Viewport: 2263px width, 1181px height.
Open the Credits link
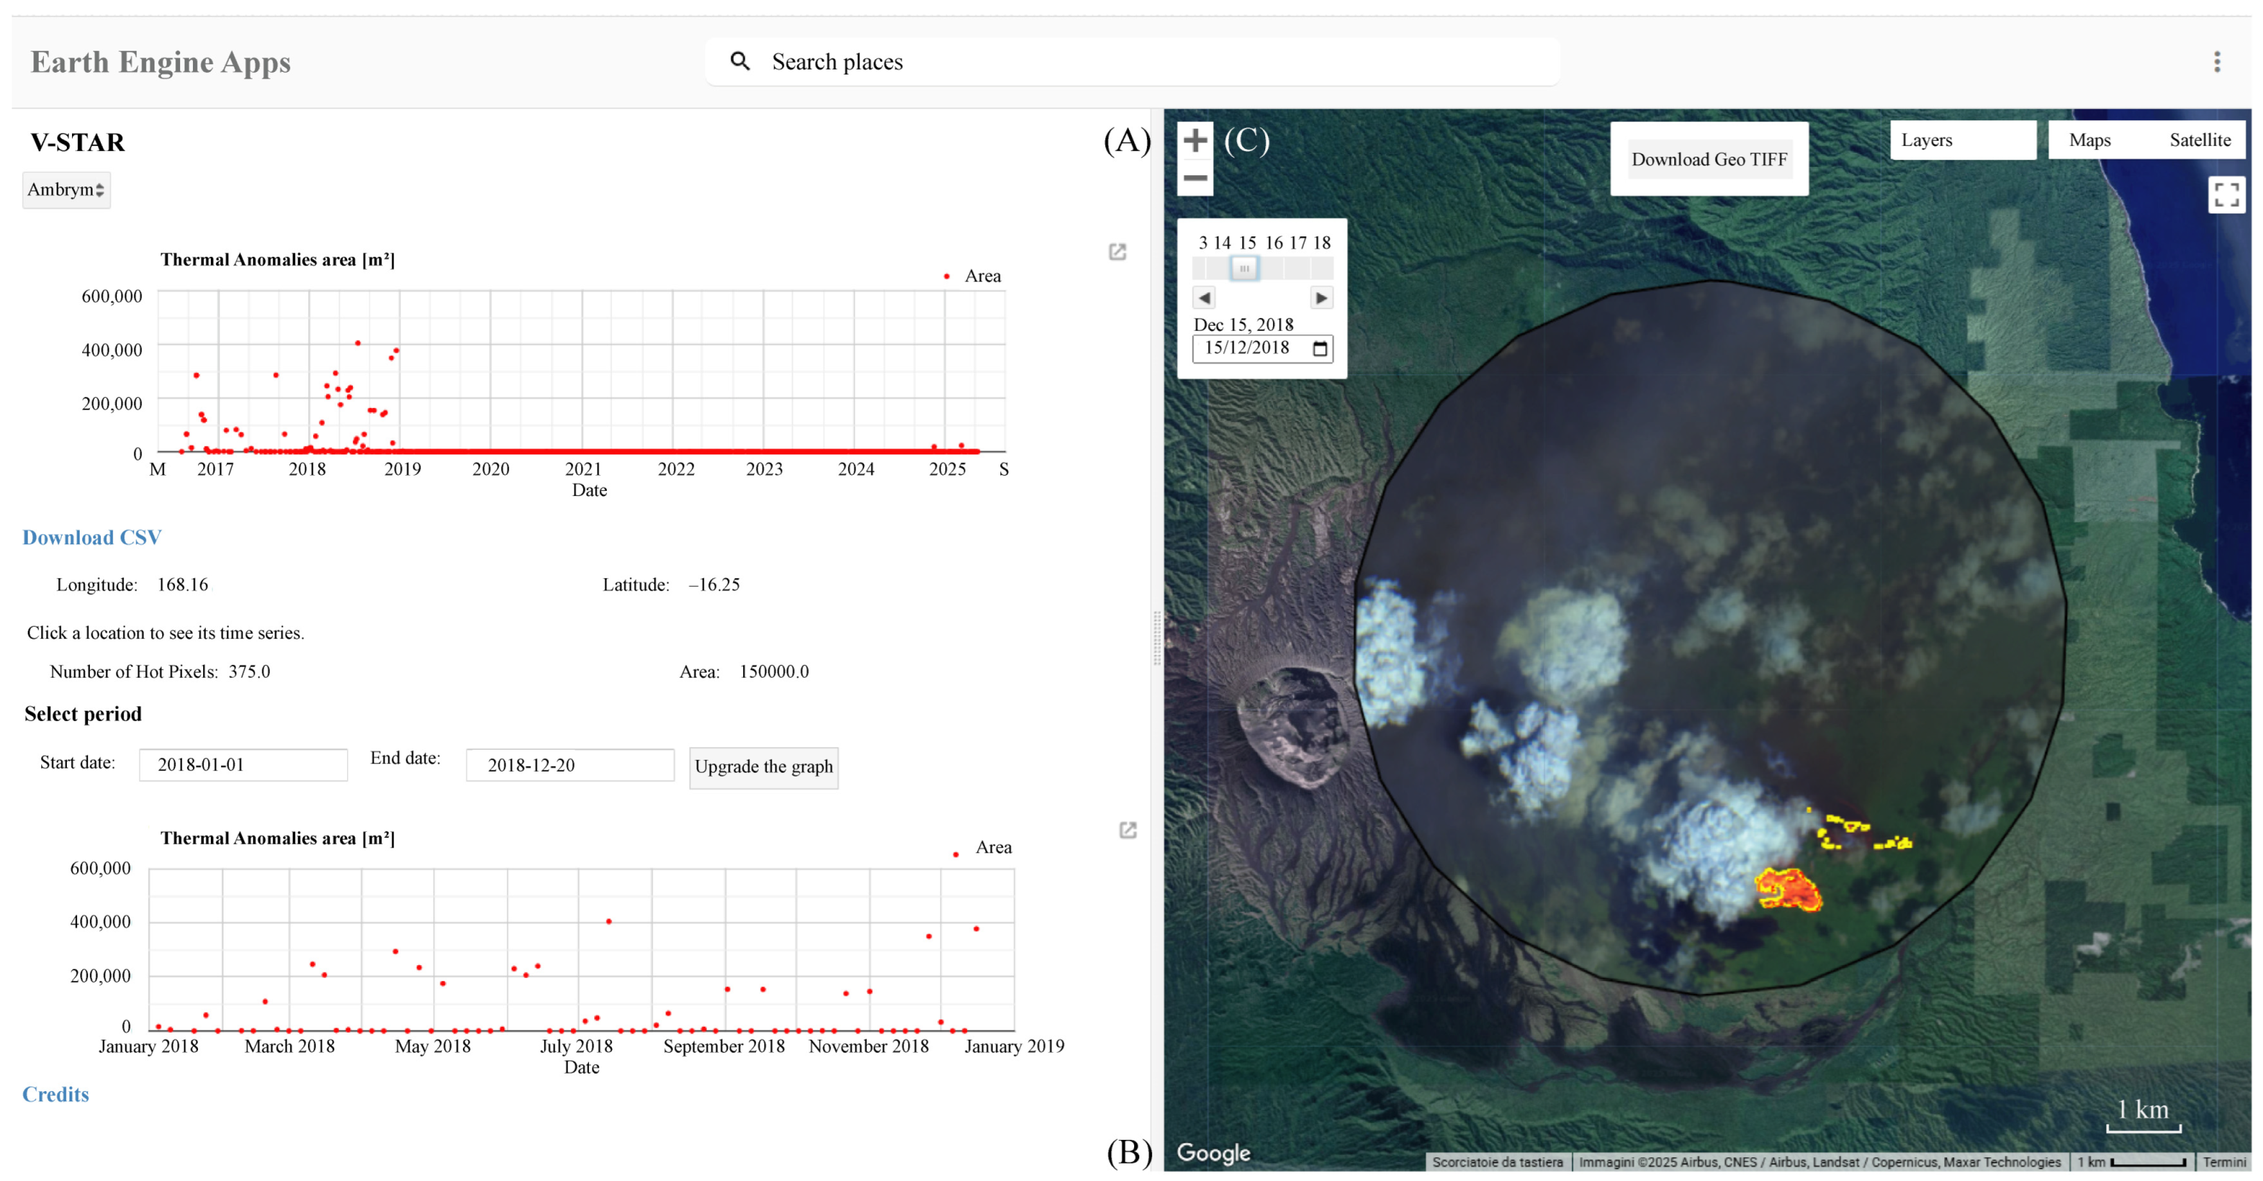(55, 1094)
